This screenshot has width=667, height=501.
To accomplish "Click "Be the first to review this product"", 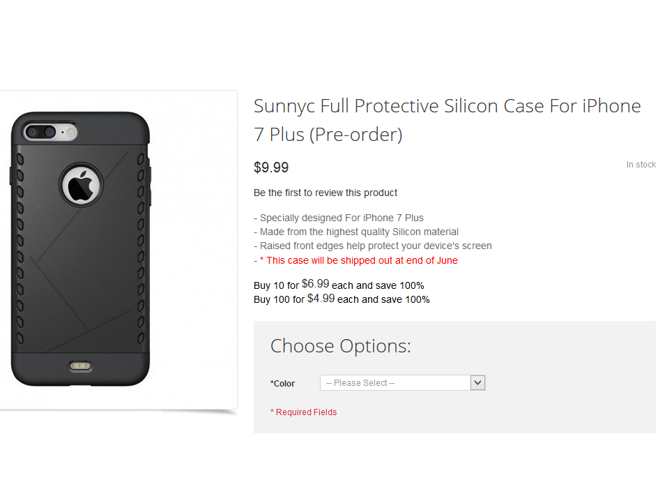I will 325,193.
